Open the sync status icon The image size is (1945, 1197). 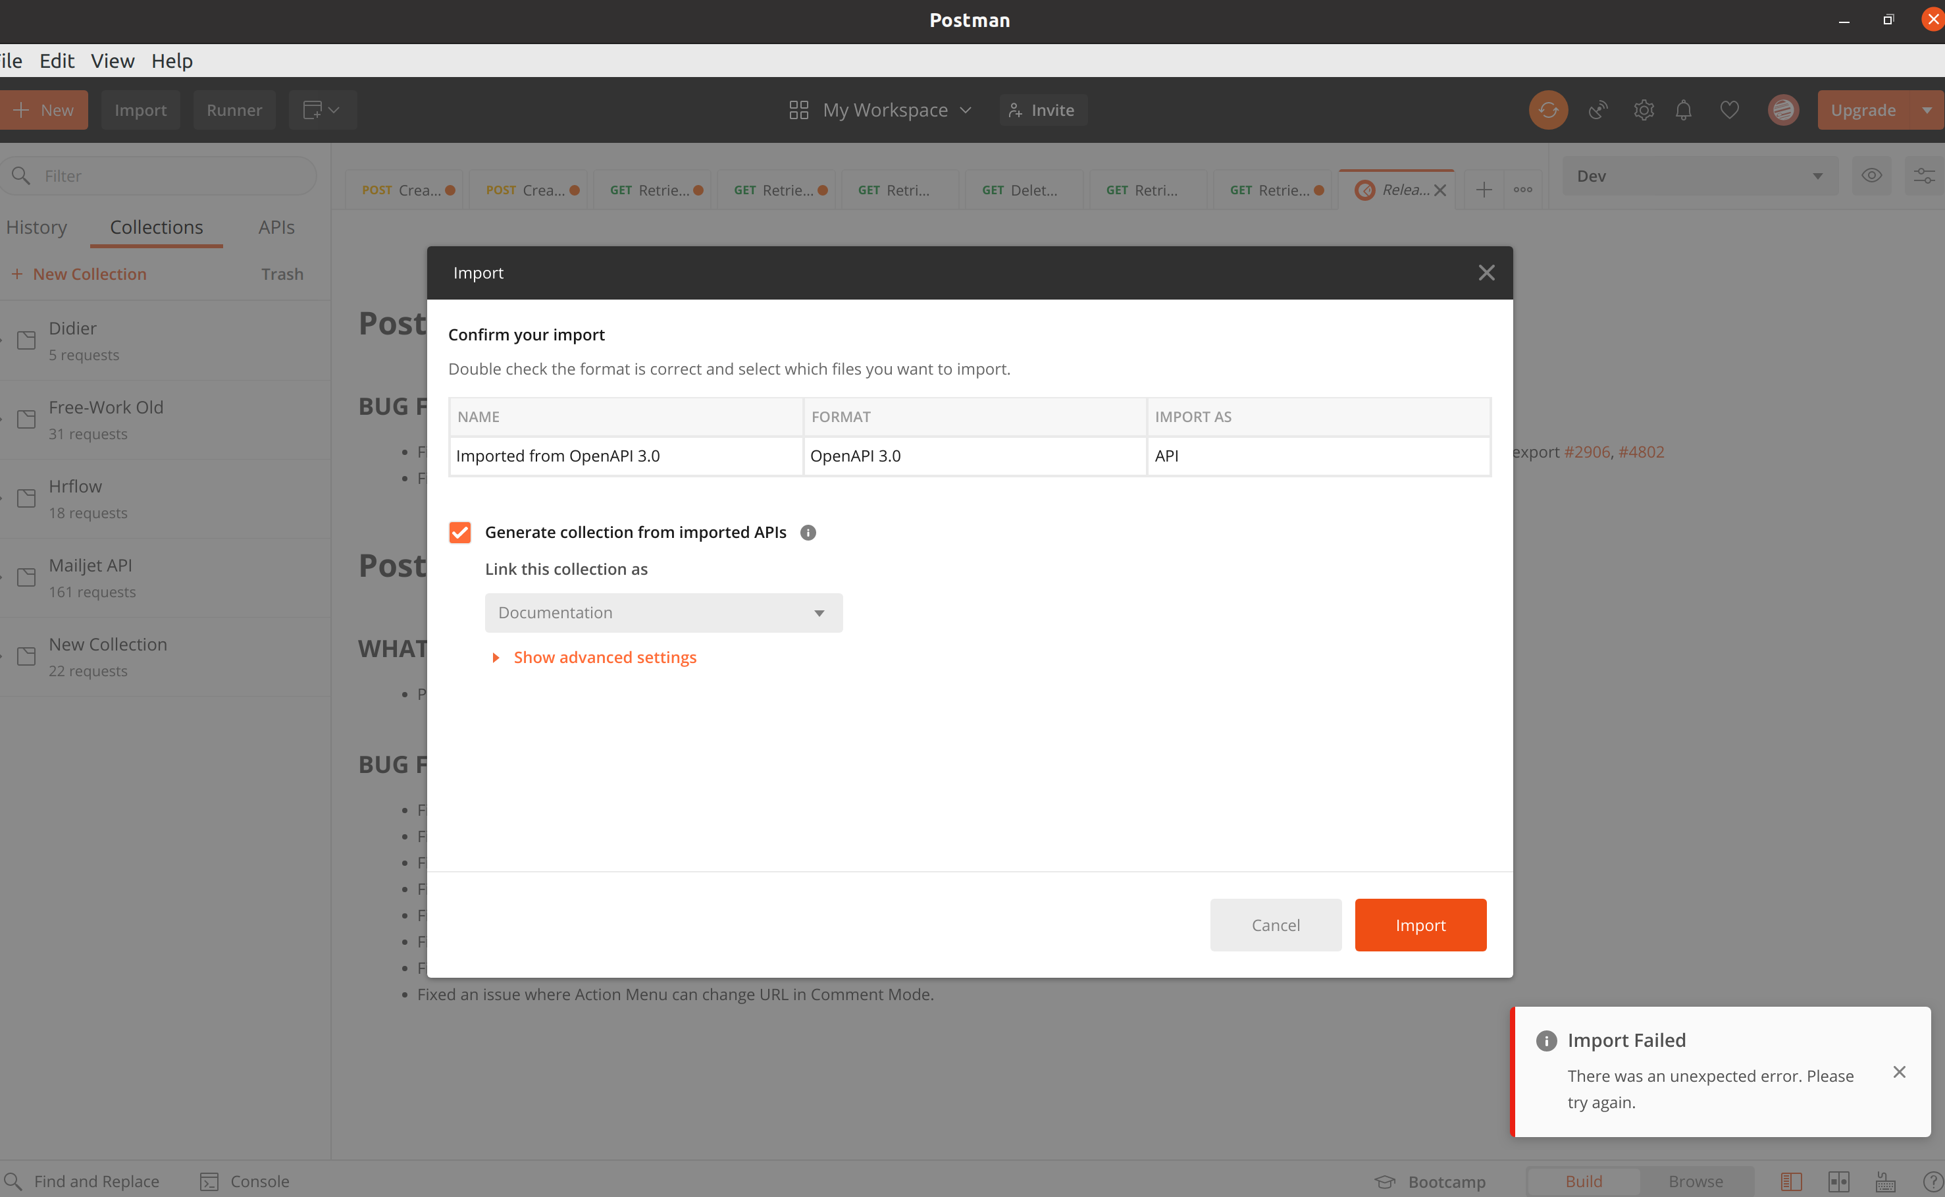point(1549,110)
